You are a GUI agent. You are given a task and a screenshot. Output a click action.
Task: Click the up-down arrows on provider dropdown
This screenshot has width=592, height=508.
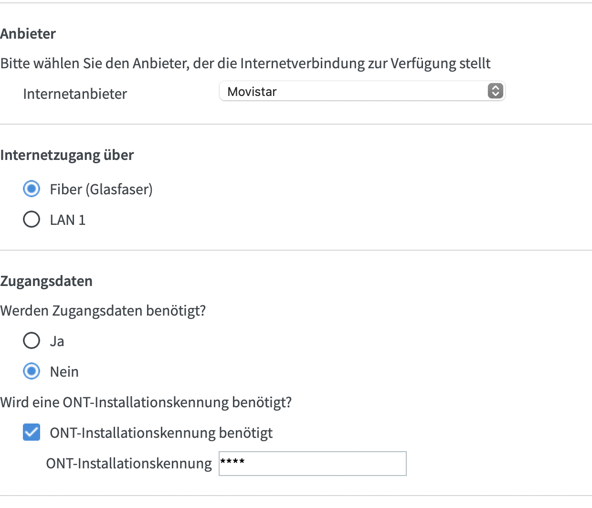(495, 91)
